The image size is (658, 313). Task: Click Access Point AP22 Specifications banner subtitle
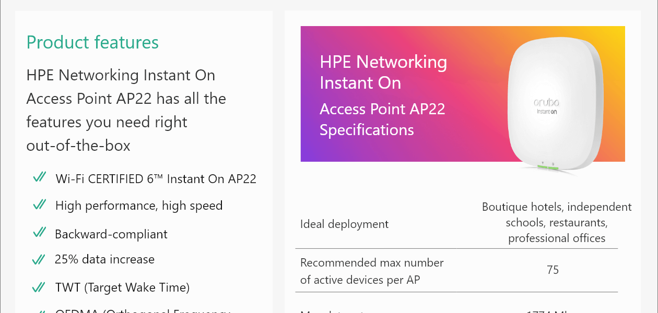382,119
